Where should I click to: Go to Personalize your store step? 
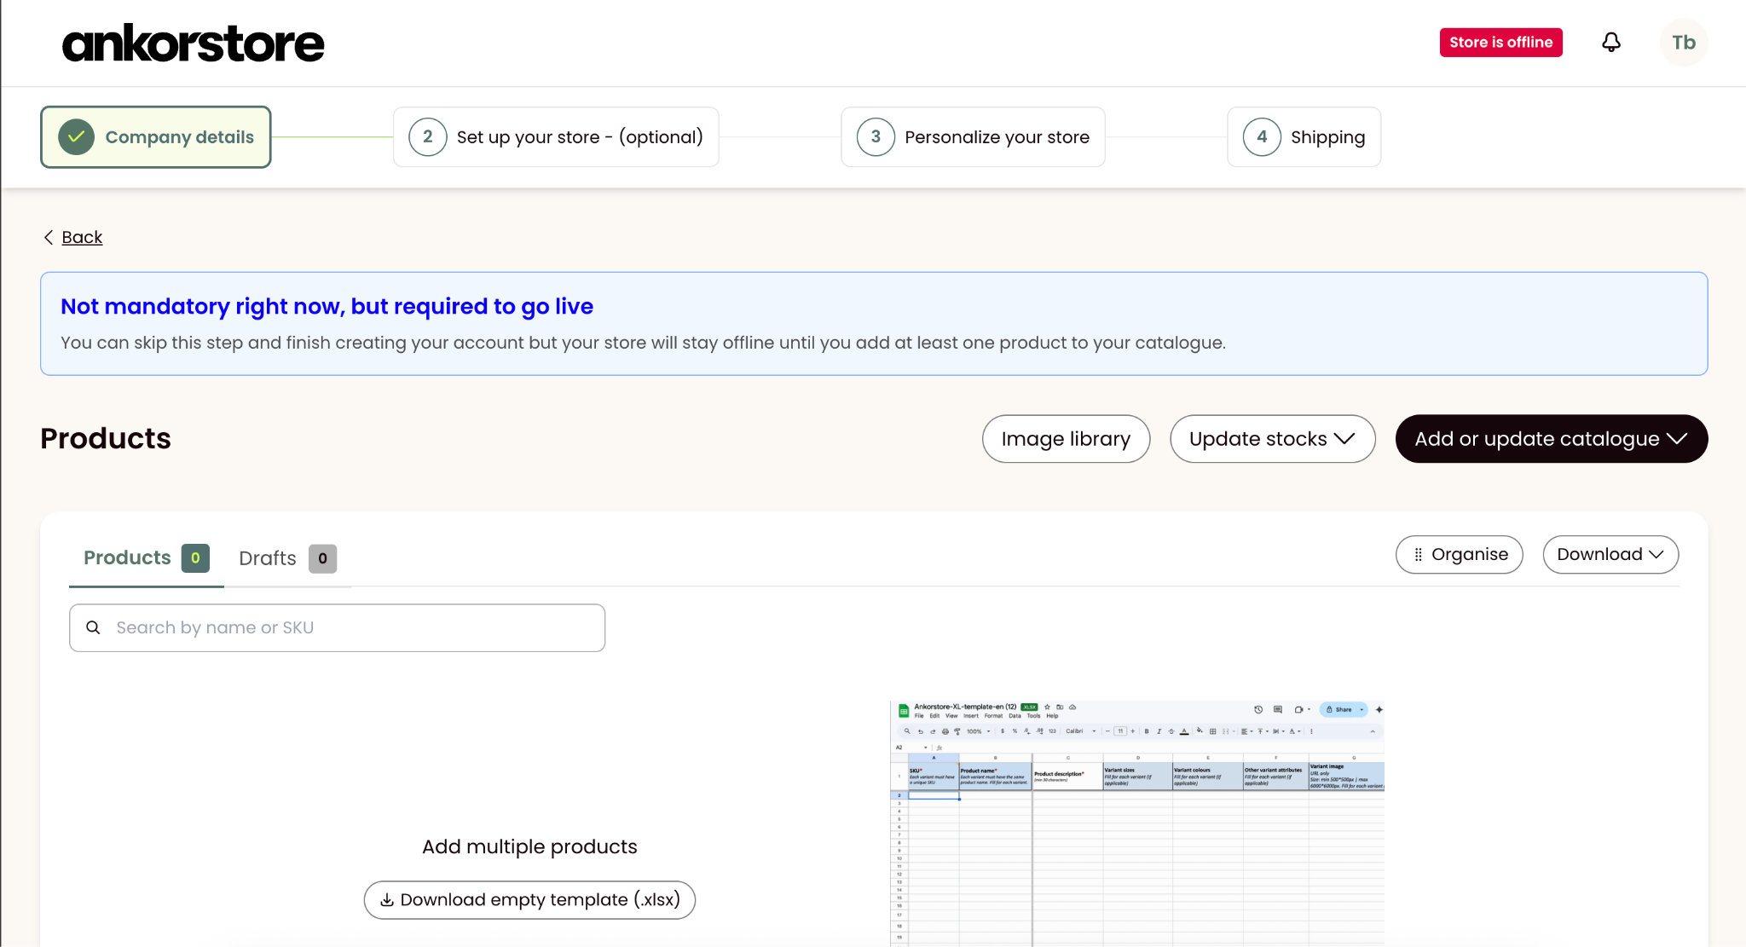click(x=973, y=137)
